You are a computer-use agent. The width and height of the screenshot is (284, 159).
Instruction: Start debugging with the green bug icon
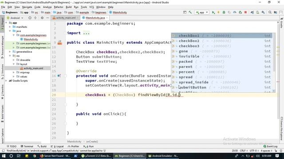(224, 12)
